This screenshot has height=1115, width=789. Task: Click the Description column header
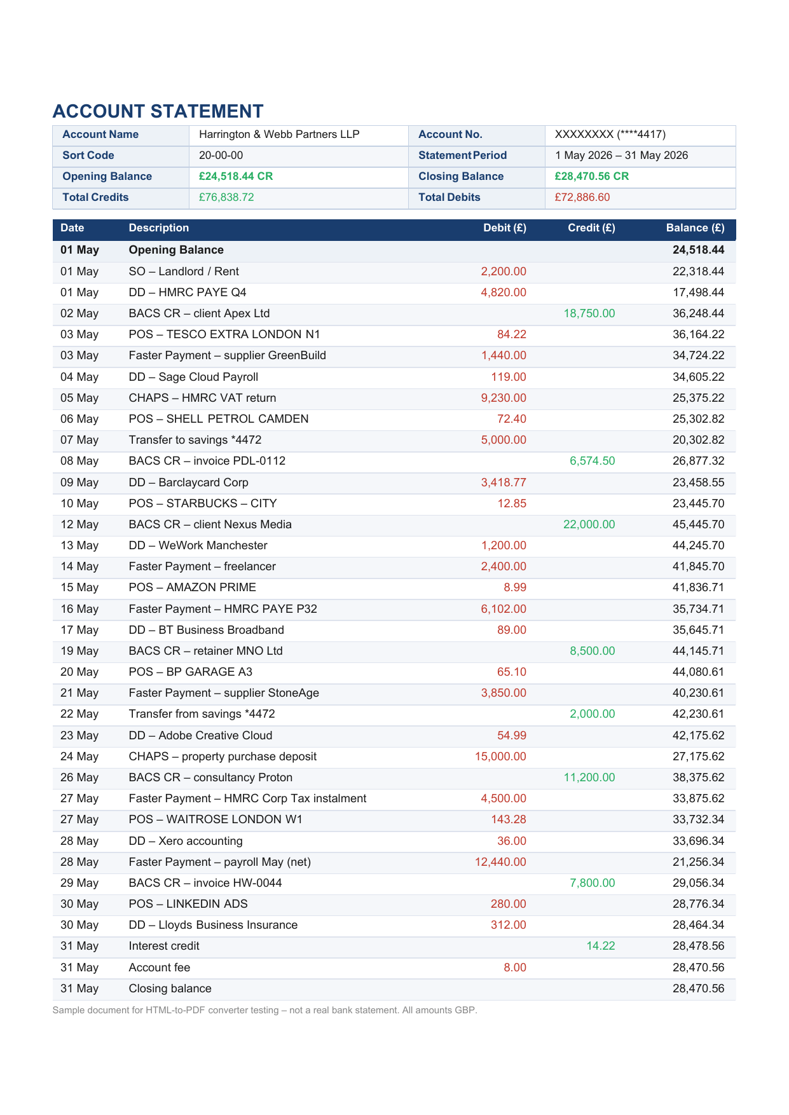(159, 228)
